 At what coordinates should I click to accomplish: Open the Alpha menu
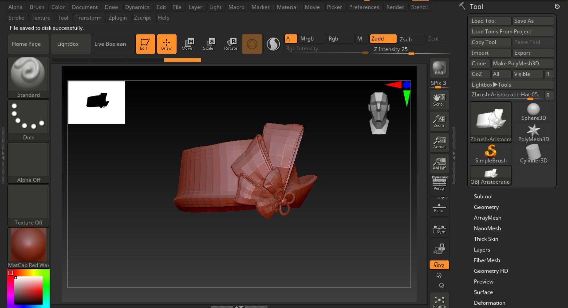[x=15, y=7]
